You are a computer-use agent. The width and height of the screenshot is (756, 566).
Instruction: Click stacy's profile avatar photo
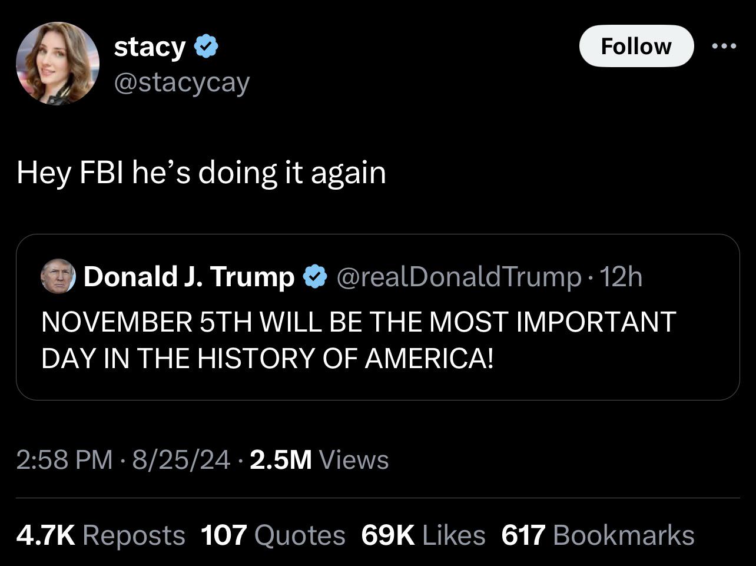click(x=58, y=64)
